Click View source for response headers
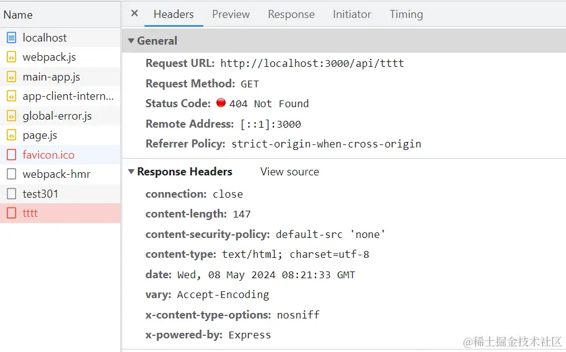 click(290, 172)
